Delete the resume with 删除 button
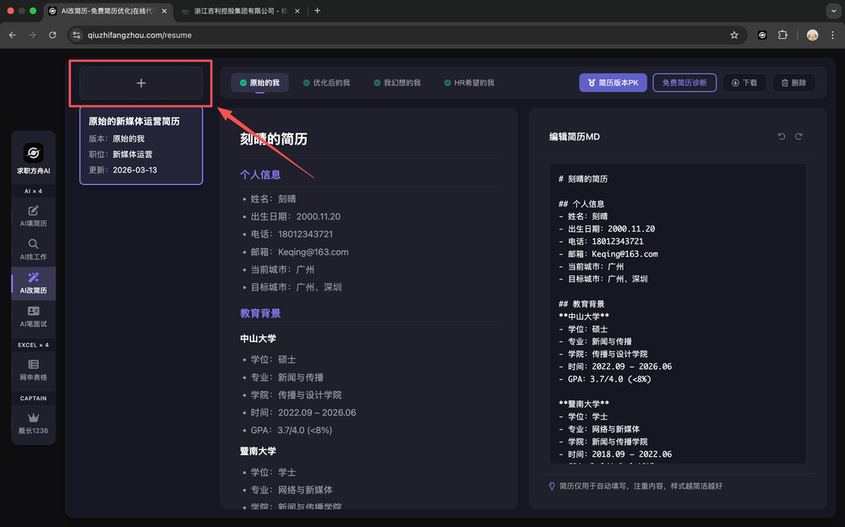This screenshot has height=527, width=845. point(793,83)
